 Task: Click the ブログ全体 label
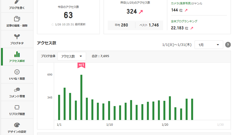pyautogui.click(x=48, y=56)
